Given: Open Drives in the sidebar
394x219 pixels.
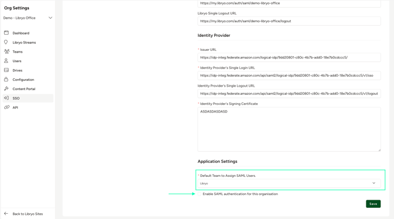Looking at the screenshot, I should [28, 70].
